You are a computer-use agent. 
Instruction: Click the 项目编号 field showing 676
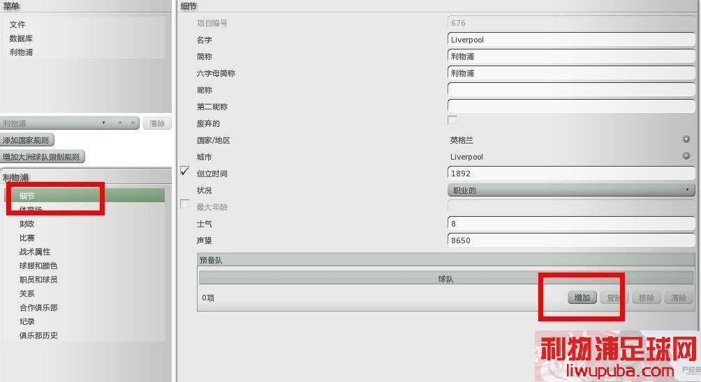click(571, 23)
